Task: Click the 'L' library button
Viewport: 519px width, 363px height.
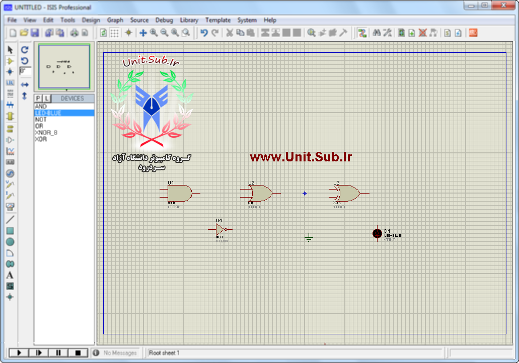Action: (46, 99)
